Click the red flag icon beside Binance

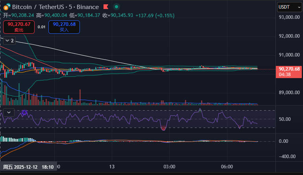coord(105,7)
